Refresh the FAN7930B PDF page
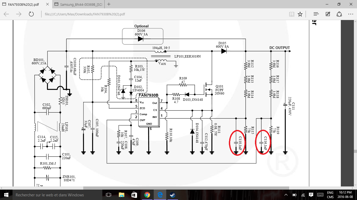This screenshot has height=200, width=357. pyautogui.click(x=31, y=14)
